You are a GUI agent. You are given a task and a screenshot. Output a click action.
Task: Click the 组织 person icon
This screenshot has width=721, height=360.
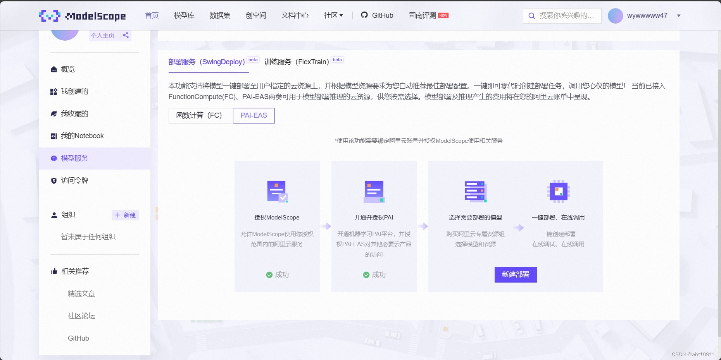point(54,215)
